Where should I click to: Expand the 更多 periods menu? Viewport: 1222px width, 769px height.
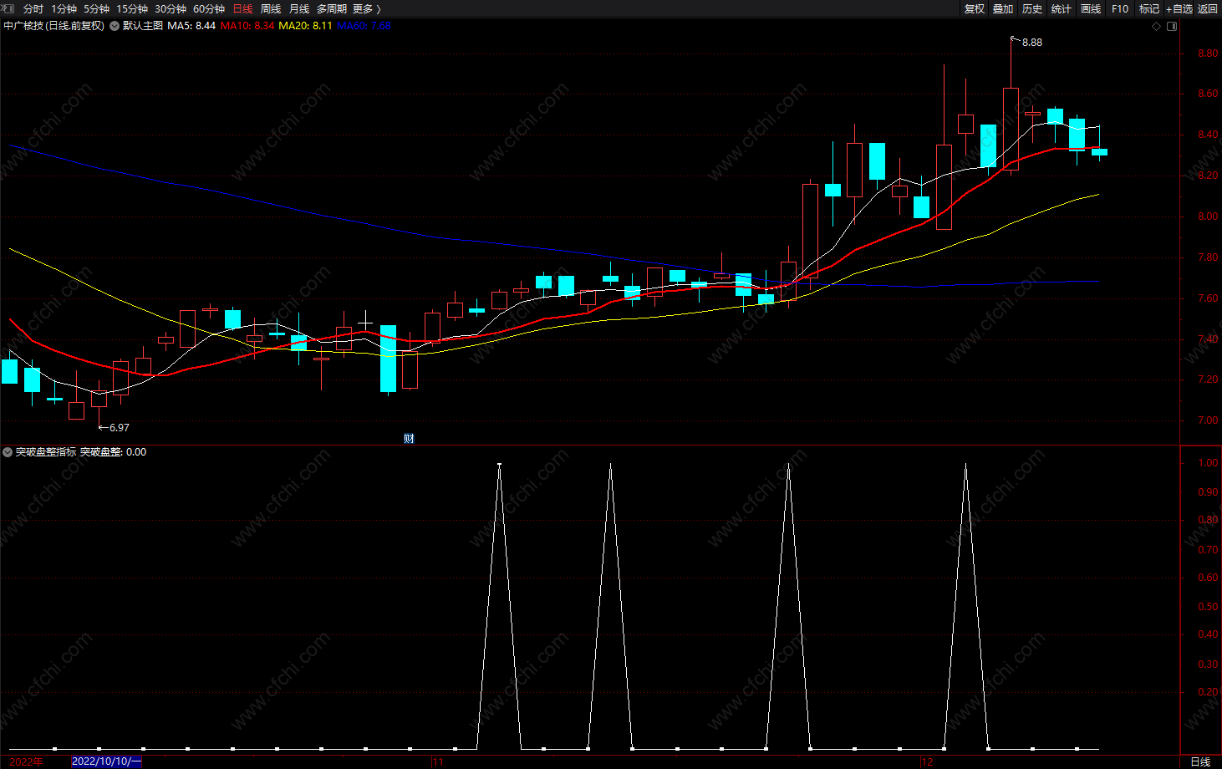(366, 8)
